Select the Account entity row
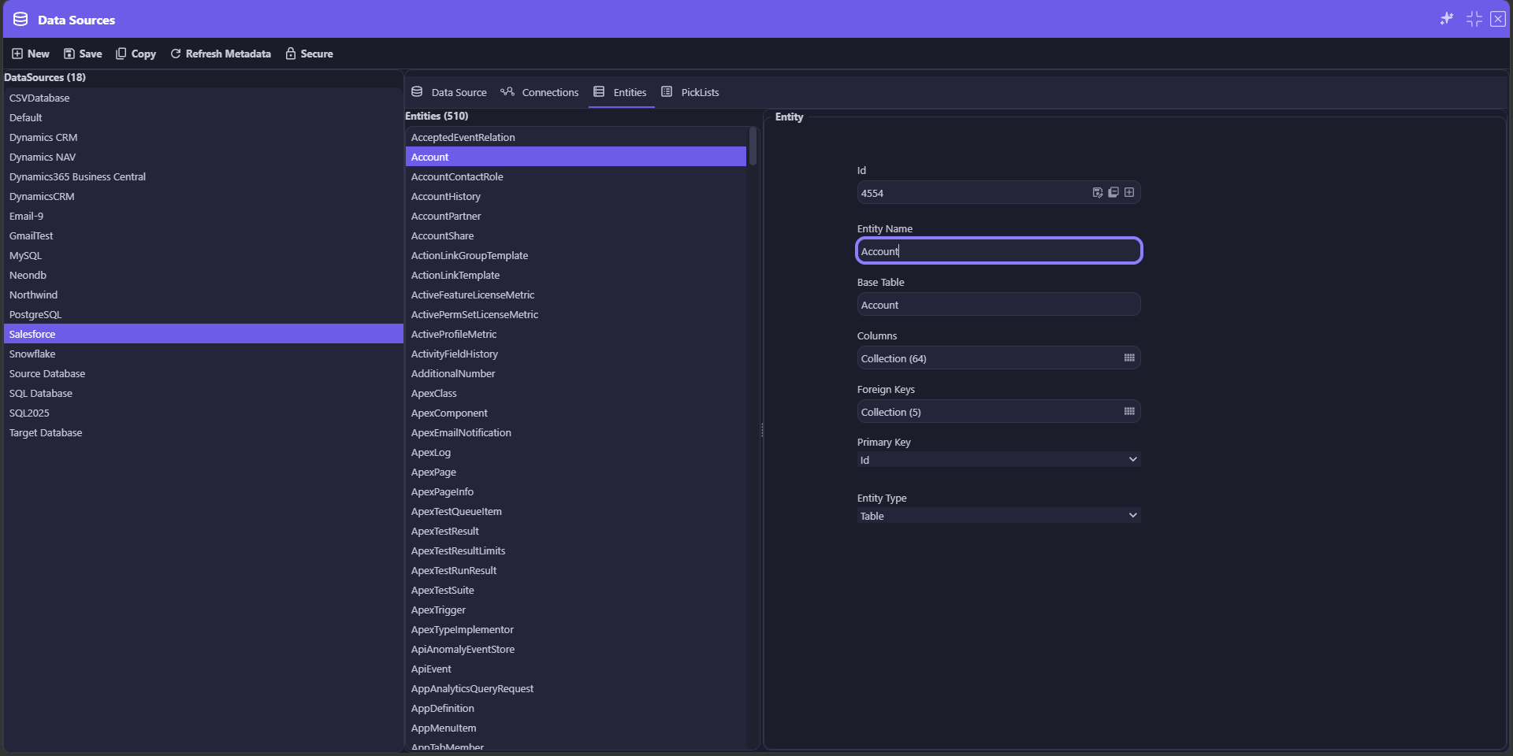The height and width of the screenshot is (756, 1513). pos(576,157)
